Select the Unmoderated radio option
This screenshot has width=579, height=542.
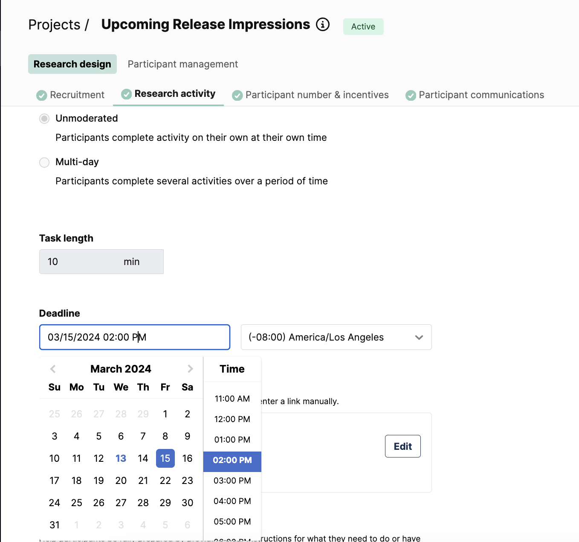point(44,119)
